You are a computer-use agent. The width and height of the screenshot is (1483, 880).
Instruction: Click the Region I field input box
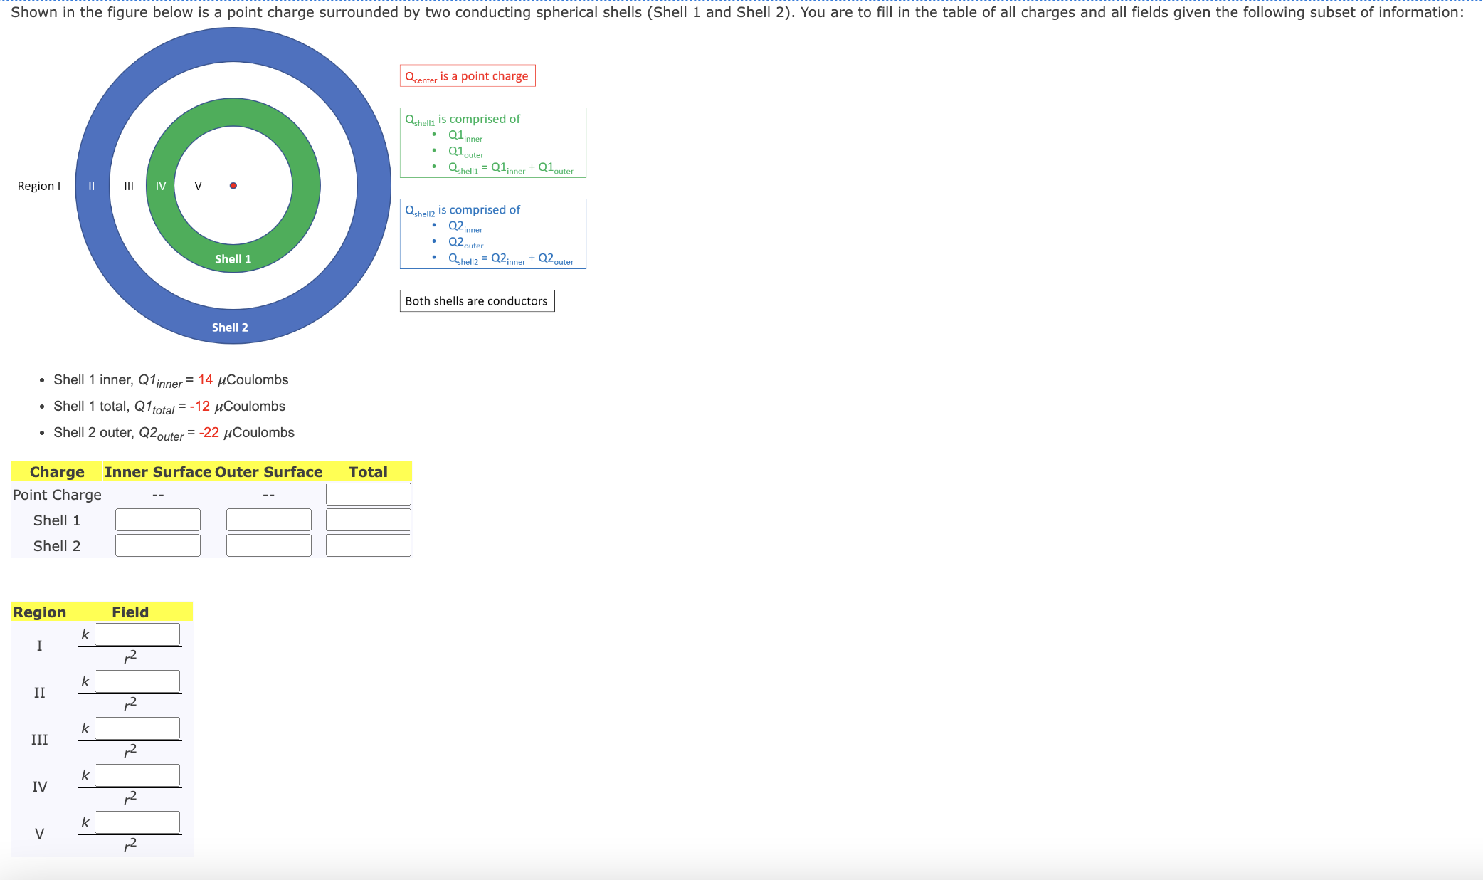click(137, 634)
